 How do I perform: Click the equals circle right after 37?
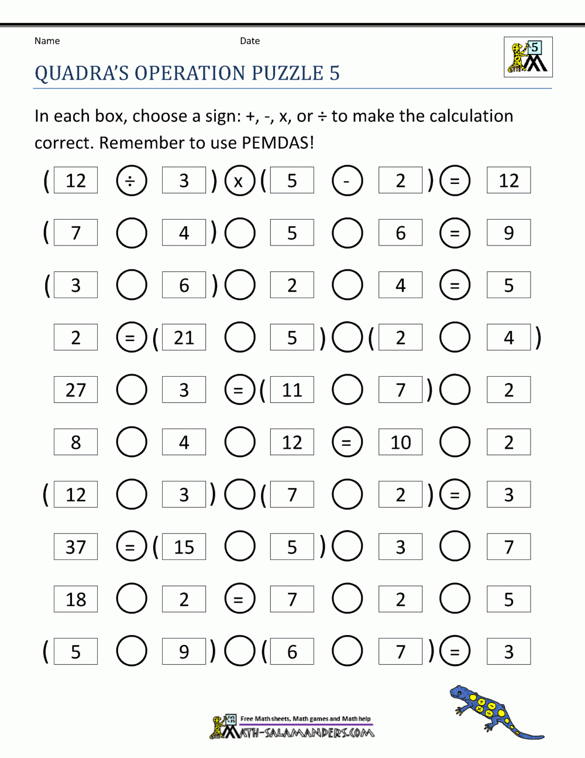(131, 547)
